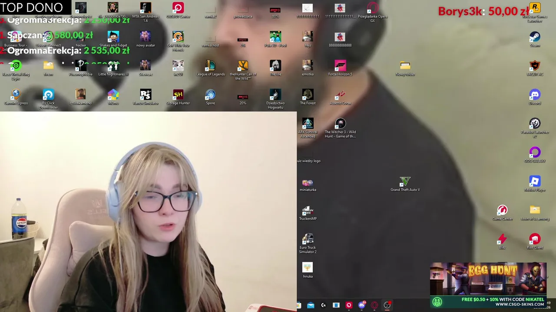Image resolution: width=556 pixels, height=312 pixels.
Task: Open Game Center desktop shortcut
Action: point(503,213)
